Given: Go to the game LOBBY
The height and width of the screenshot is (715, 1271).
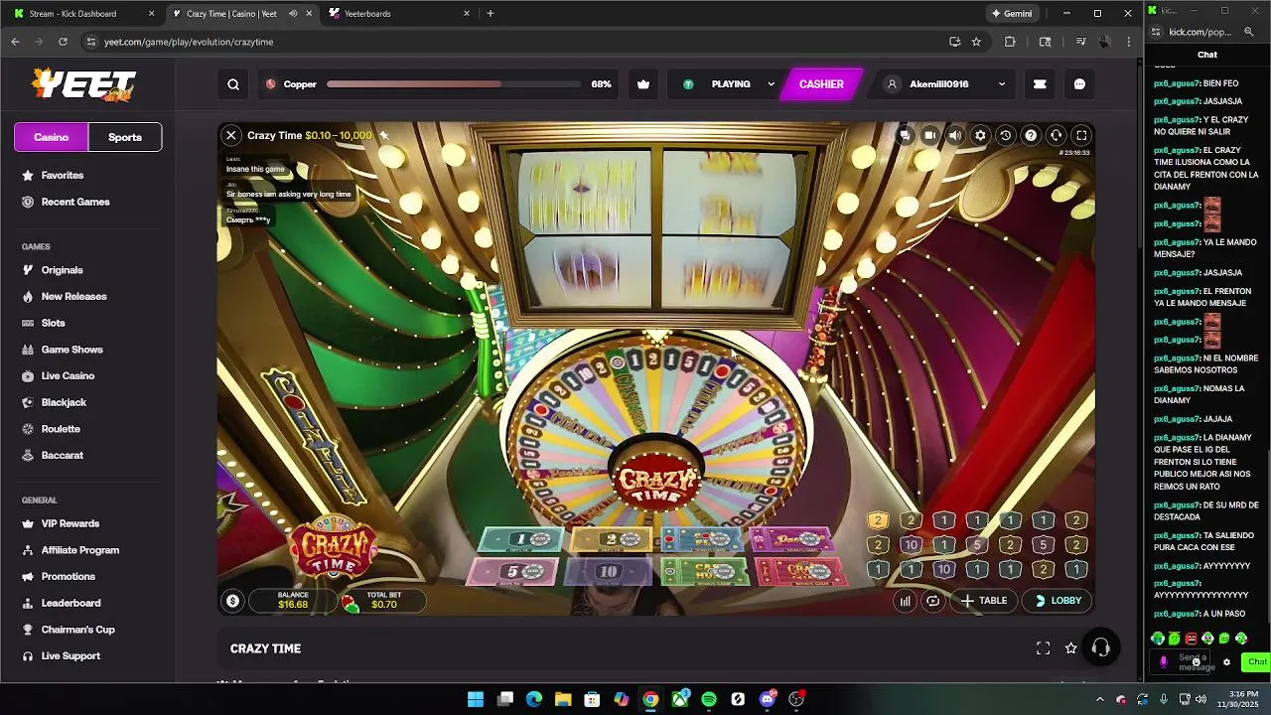Looking at the screenshot, I should click(1058, 601).
